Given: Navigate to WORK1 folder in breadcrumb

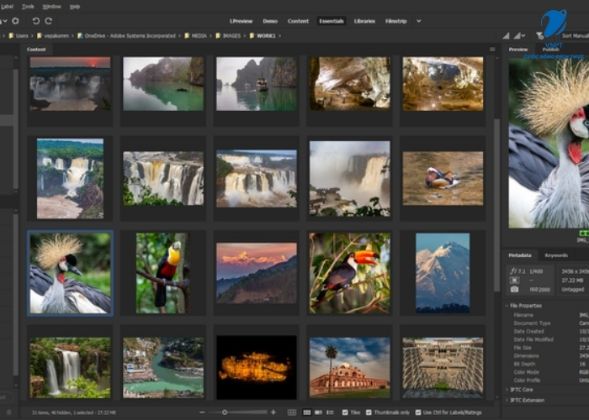Looking at the screenshot, I should (266, 35).
